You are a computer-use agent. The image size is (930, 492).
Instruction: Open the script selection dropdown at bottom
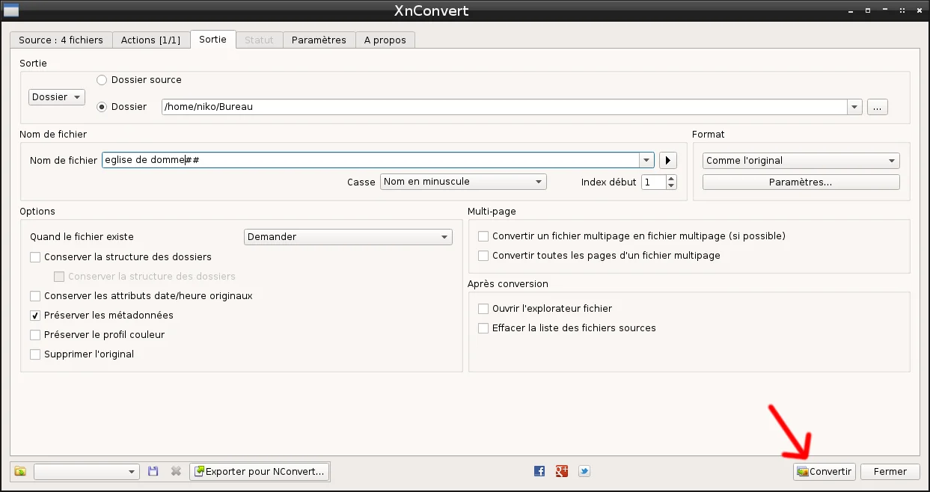coord(87,472)
